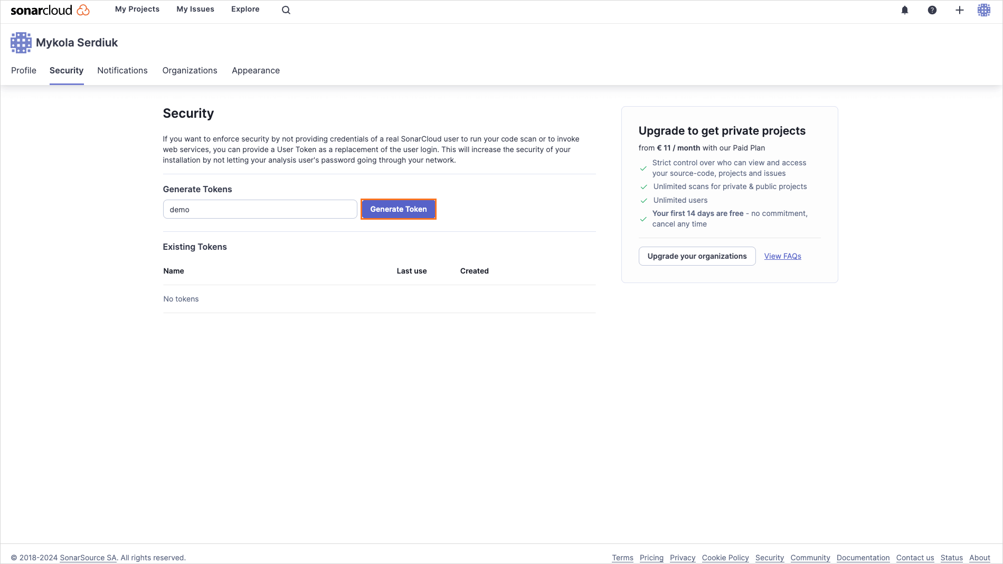Image resolution: width=1003 pixels, height=564 pixels.
Task: Navigate to My Projects
Action: coord(137,9)
